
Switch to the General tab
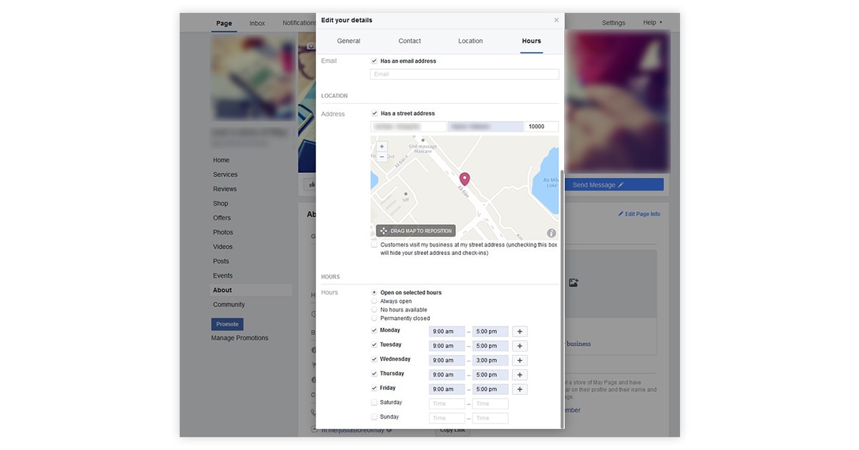349,41
